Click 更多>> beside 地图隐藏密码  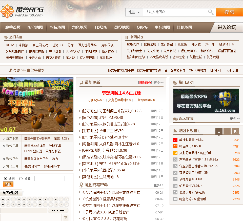point(158,185)
